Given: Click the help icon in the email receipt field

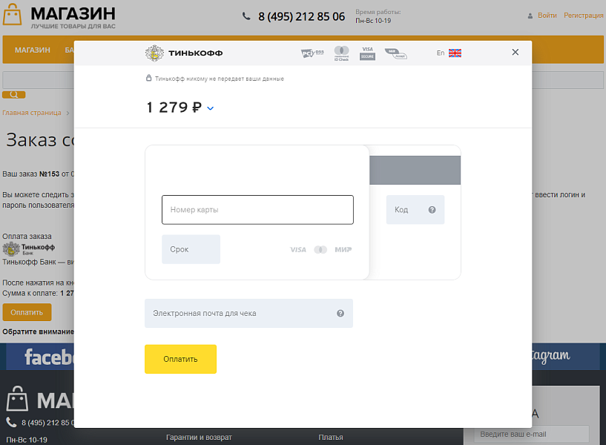Looking at the screenshot, I should [x=340, y=313].
